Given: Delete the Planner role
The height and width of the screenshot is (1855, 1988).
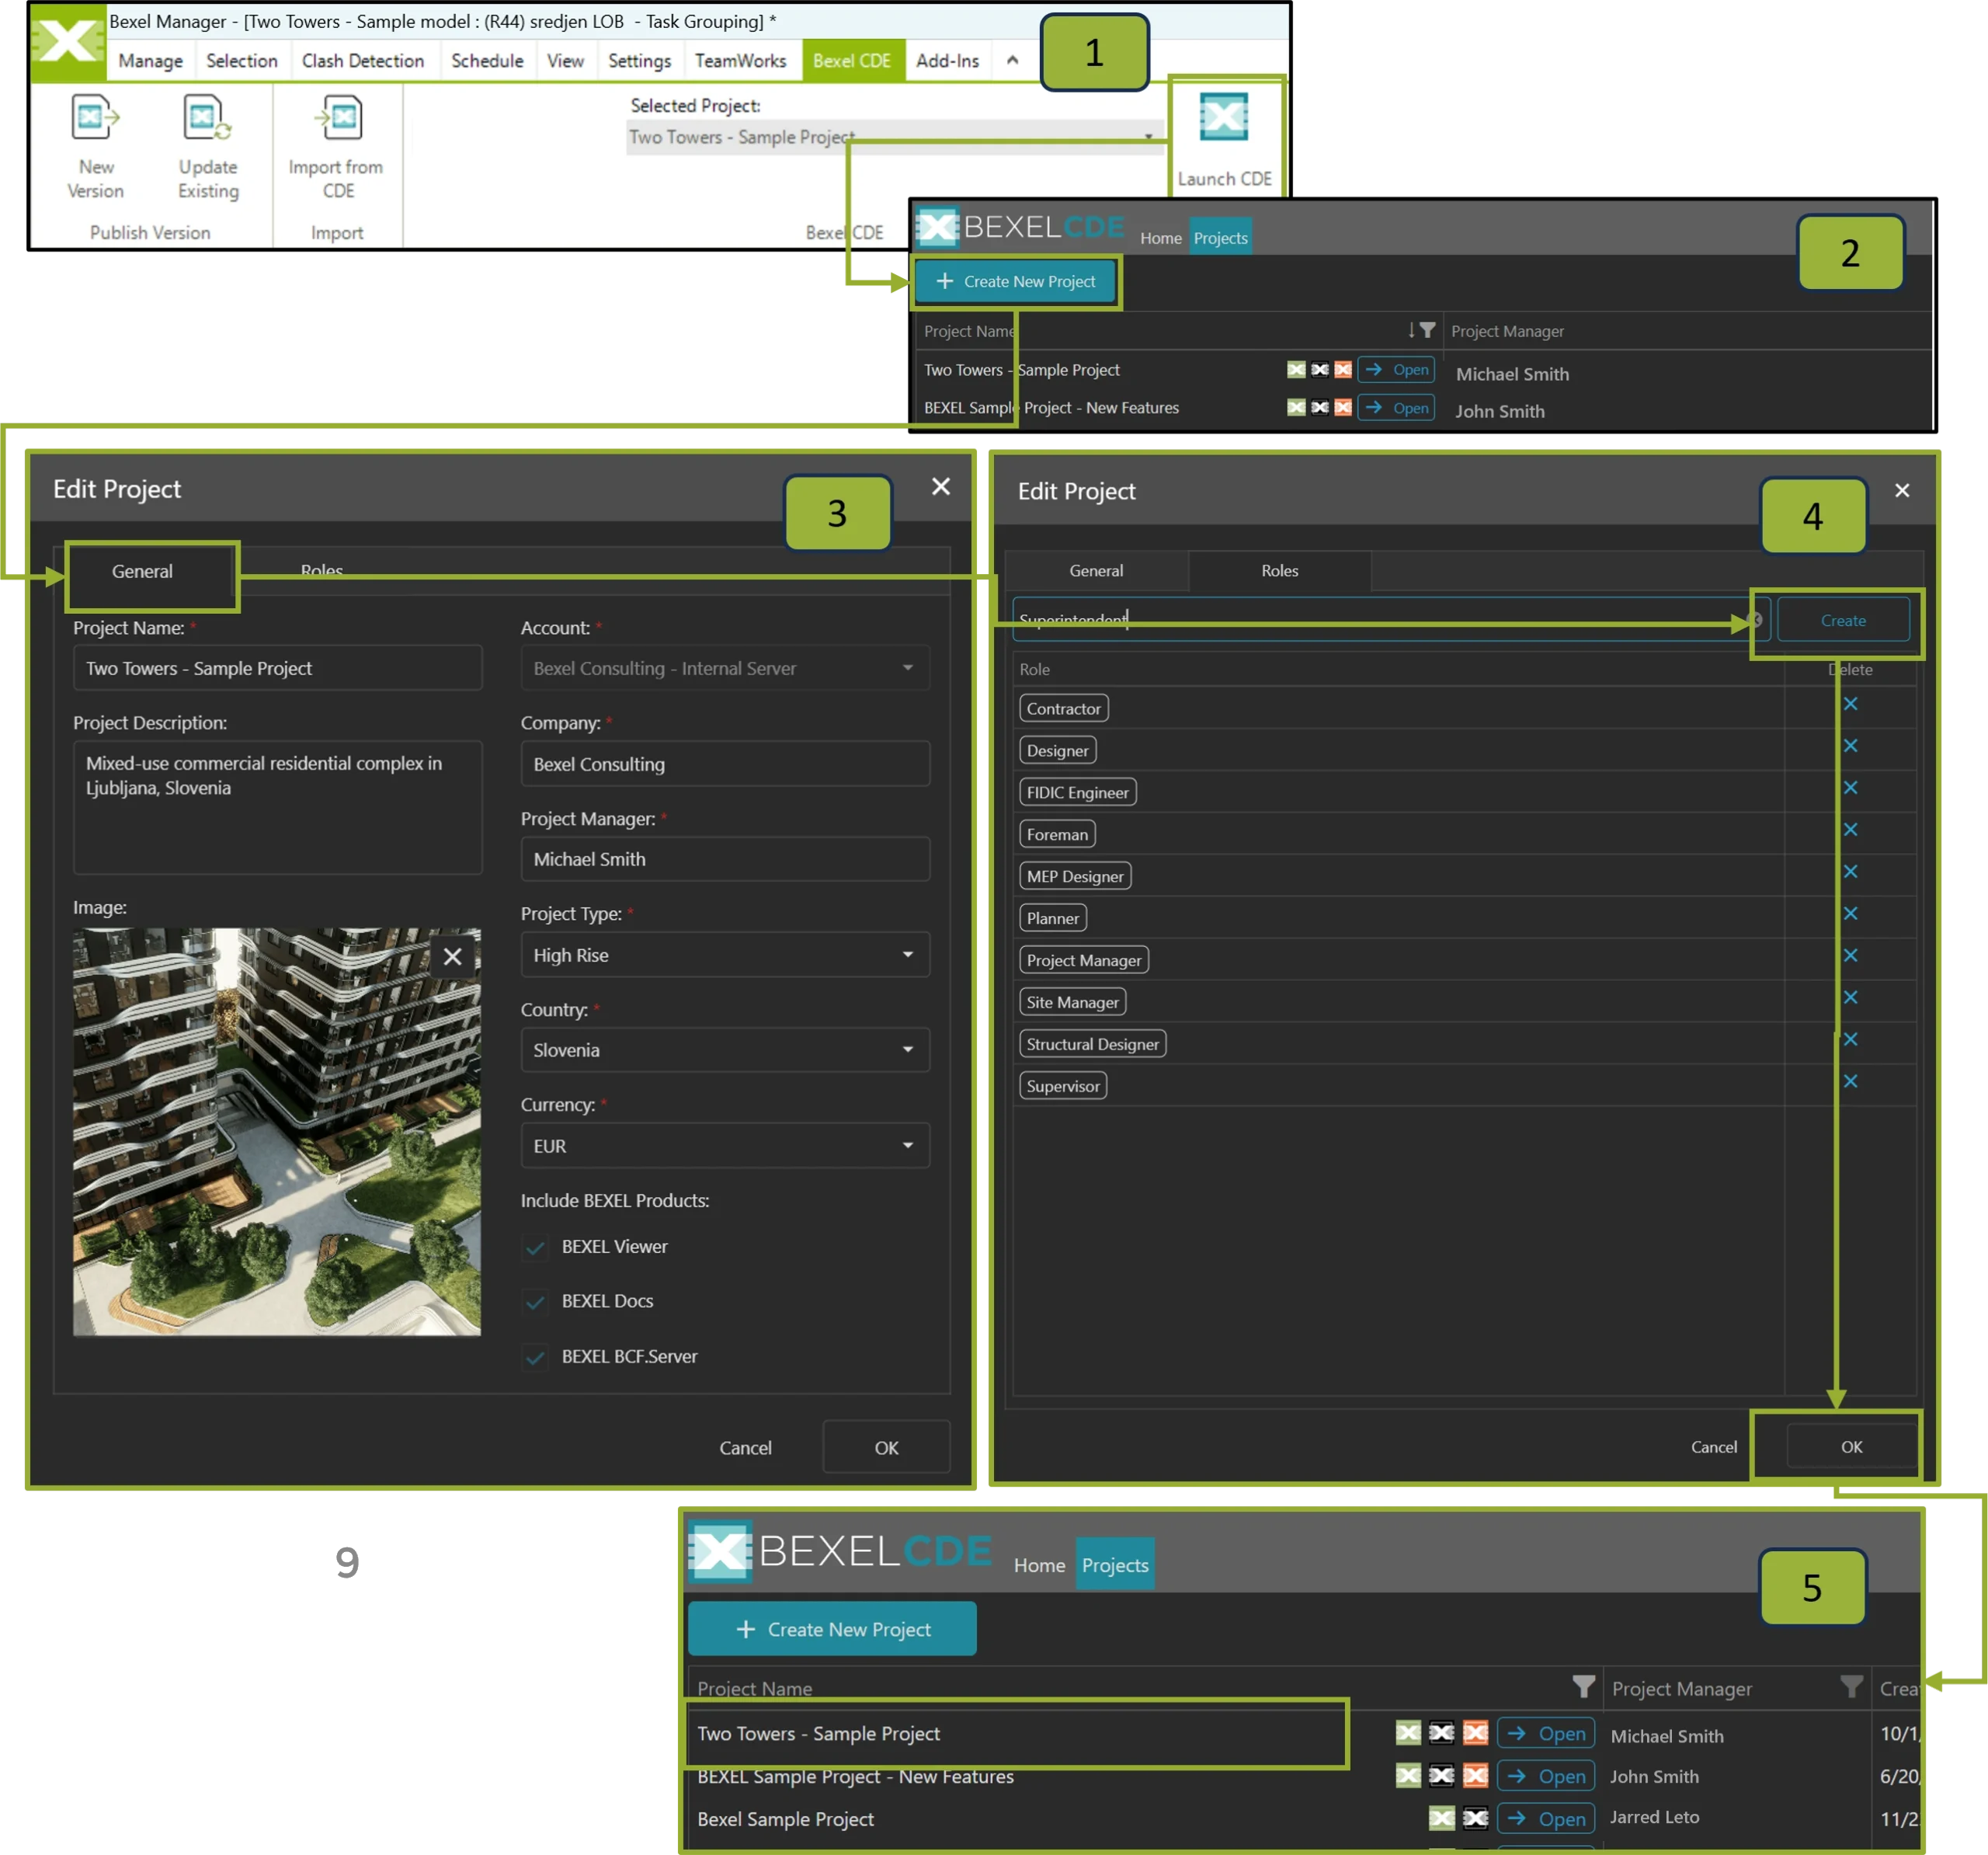Looking at the screenshot, I should pyautogui.click(x=1850, y=914).
